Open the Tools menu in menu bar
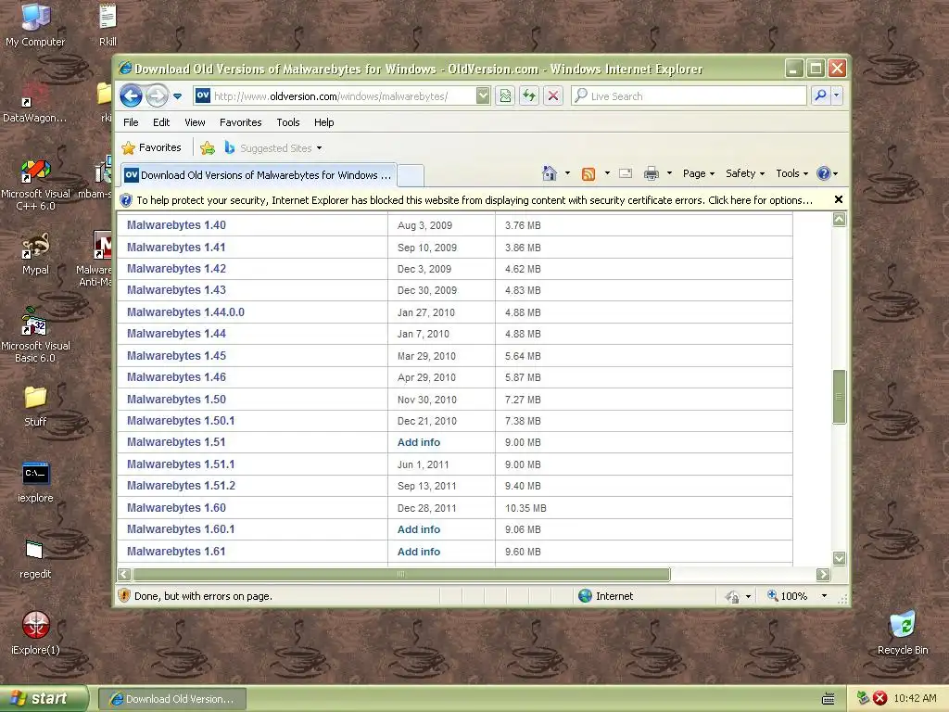 [288, 122]
